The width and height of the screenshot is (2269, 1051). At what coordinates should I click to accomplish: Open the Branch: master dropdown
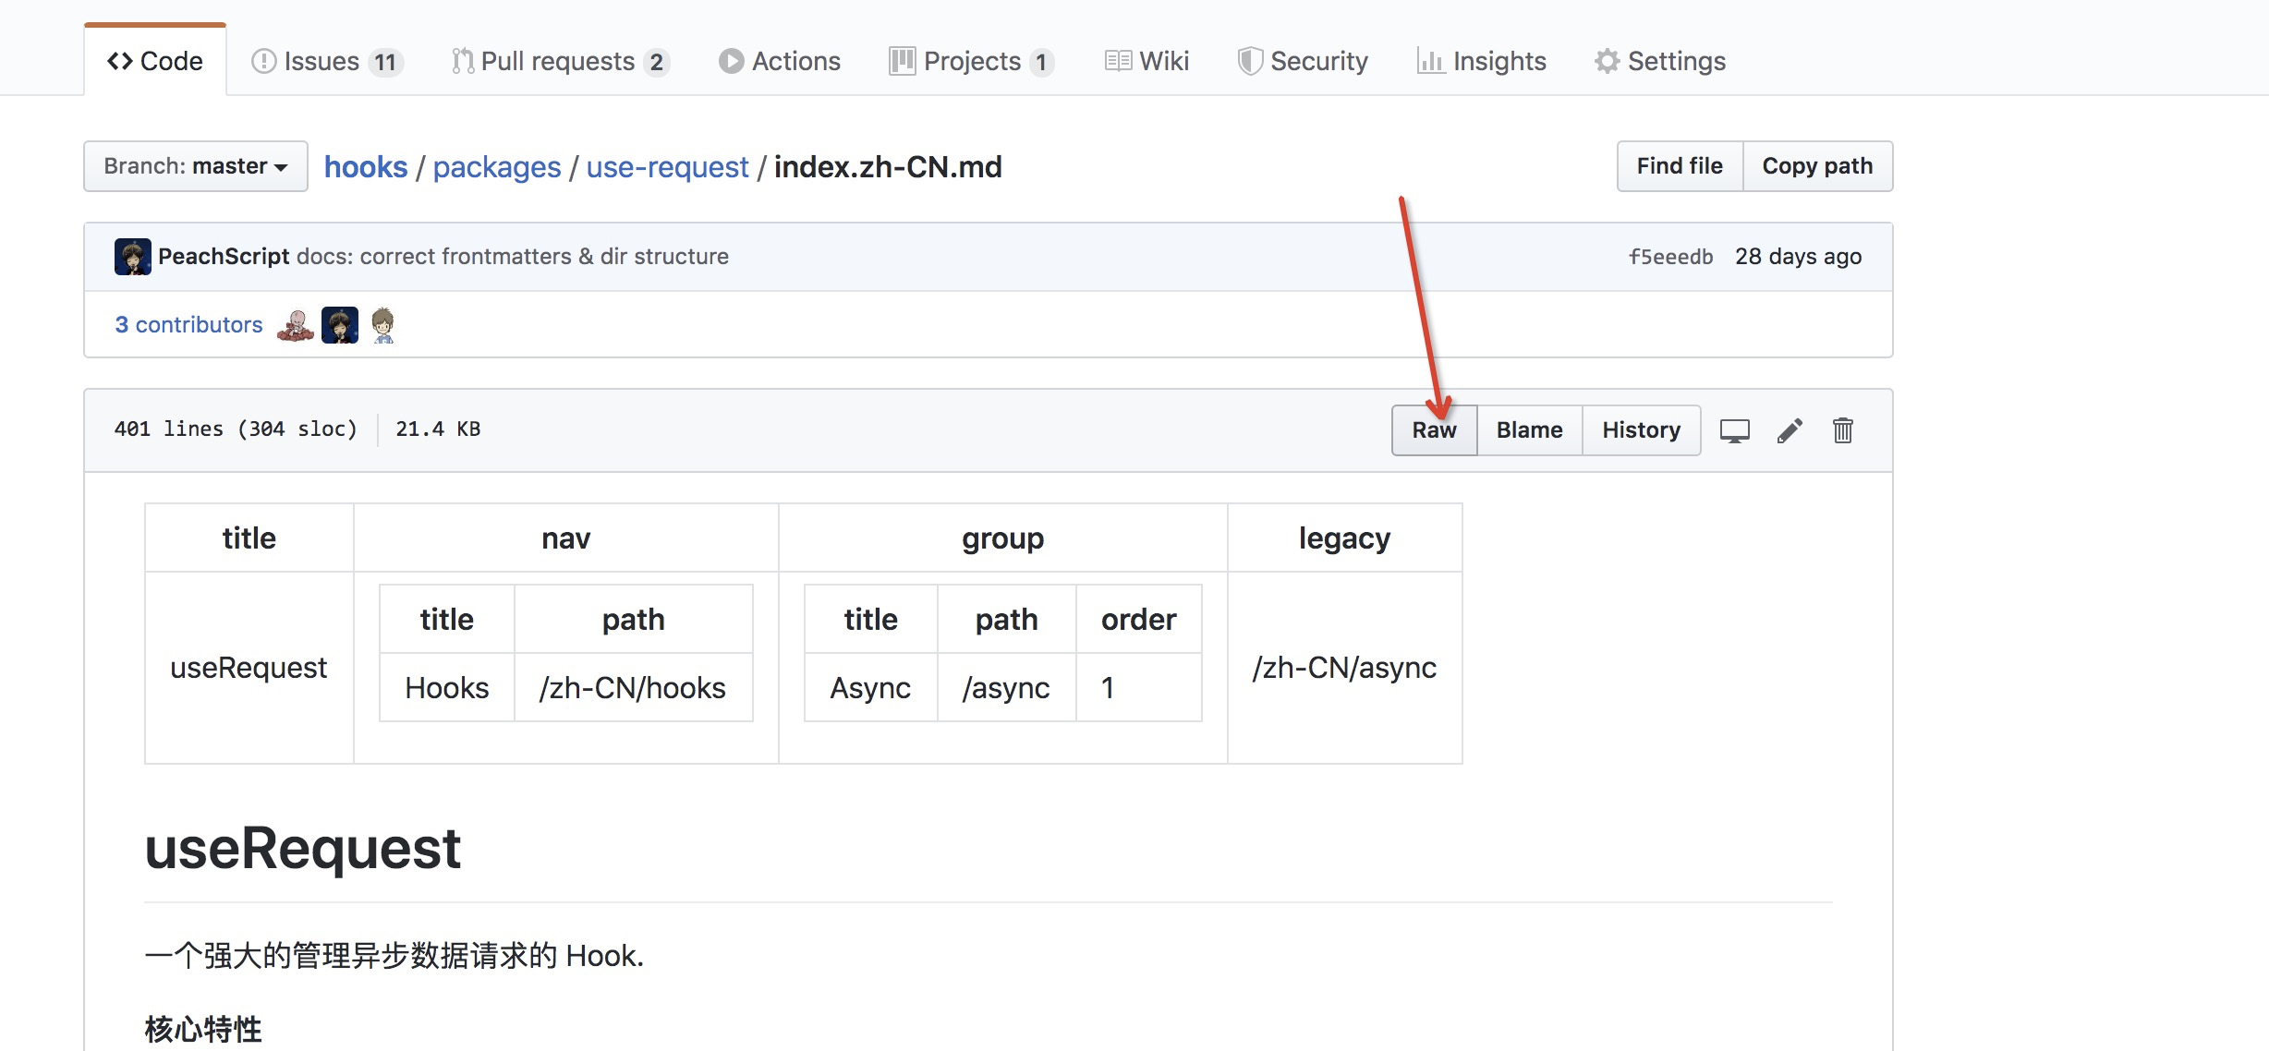tap(196, 166)
